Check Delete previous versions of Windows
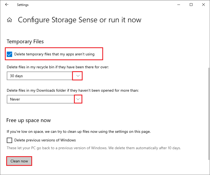The width and height of the screenshot is (210, 175). [x=9, y=140]
